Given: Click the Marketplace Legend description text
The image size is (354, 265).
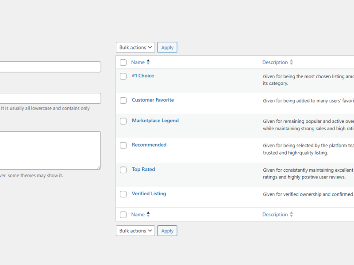Looking at the screenshot, I should point(308,125).
